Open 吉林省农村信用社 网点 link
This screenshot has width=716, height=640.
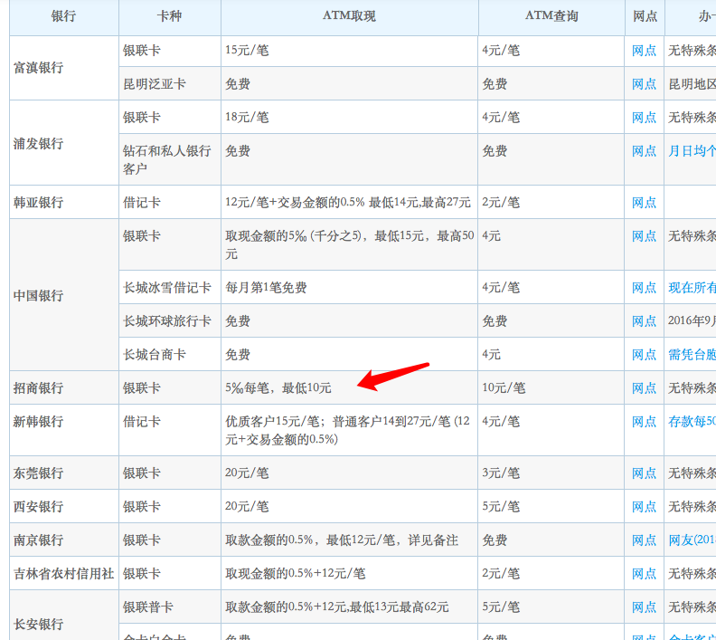click(644, 574)
